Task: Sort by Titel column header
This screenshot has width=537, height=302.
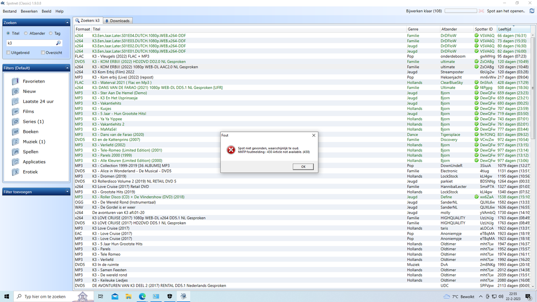Action: (x=249, y=29)
